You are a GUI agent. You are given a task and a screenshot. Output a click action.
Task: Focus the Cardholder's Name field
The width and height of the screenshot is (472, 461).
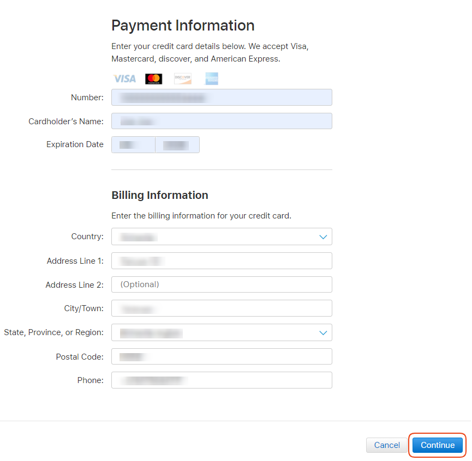point(222,121)
